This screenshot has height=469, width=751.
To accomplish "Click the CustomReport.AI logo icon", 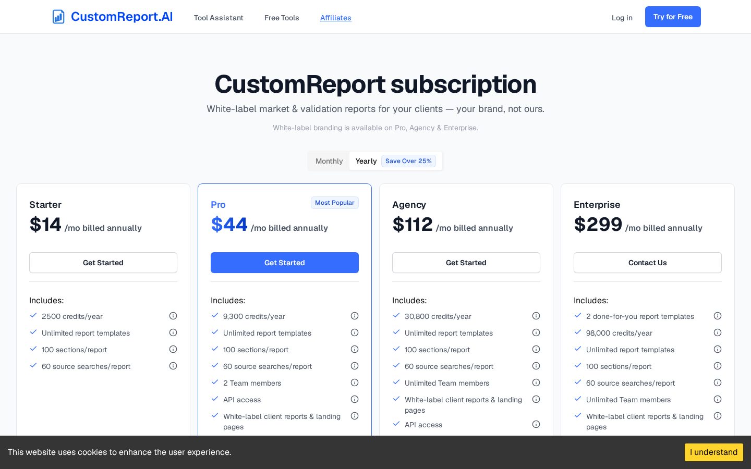I will click(x=58, y=17).
